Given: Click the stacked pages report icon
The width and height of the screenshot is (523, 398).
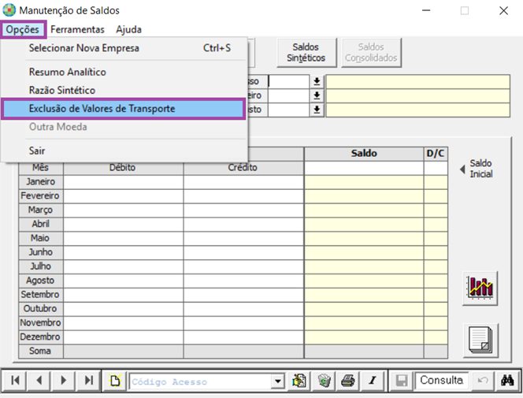Looking at the screenshot, I should (x=480, y=339).
